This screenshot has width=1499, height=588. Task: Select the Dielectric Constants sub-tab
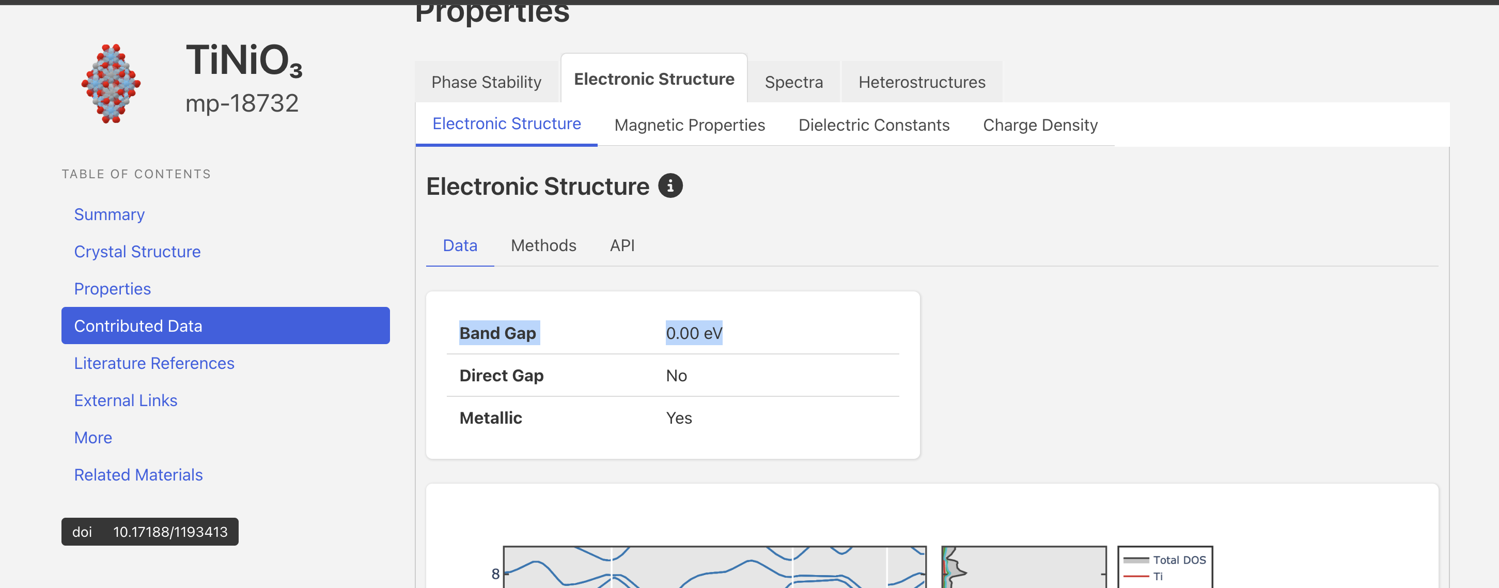(873, 125)
